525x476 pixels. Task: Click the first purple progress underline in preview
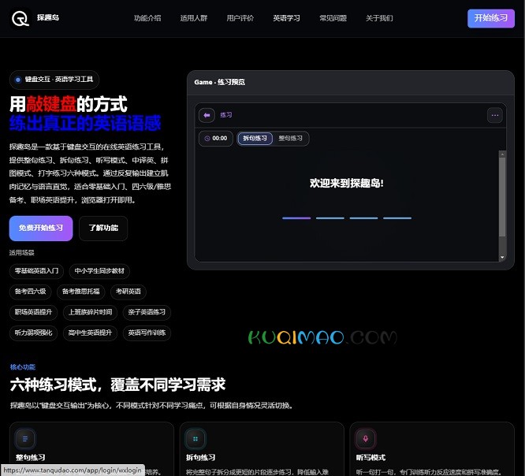tap(296, 218)
